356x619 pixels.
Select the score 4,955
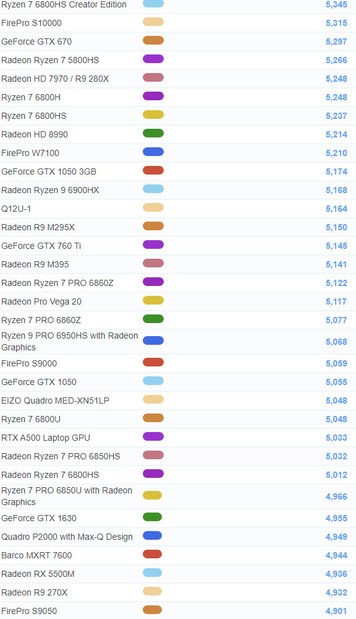pyautogui.click(x=336, y=518)
